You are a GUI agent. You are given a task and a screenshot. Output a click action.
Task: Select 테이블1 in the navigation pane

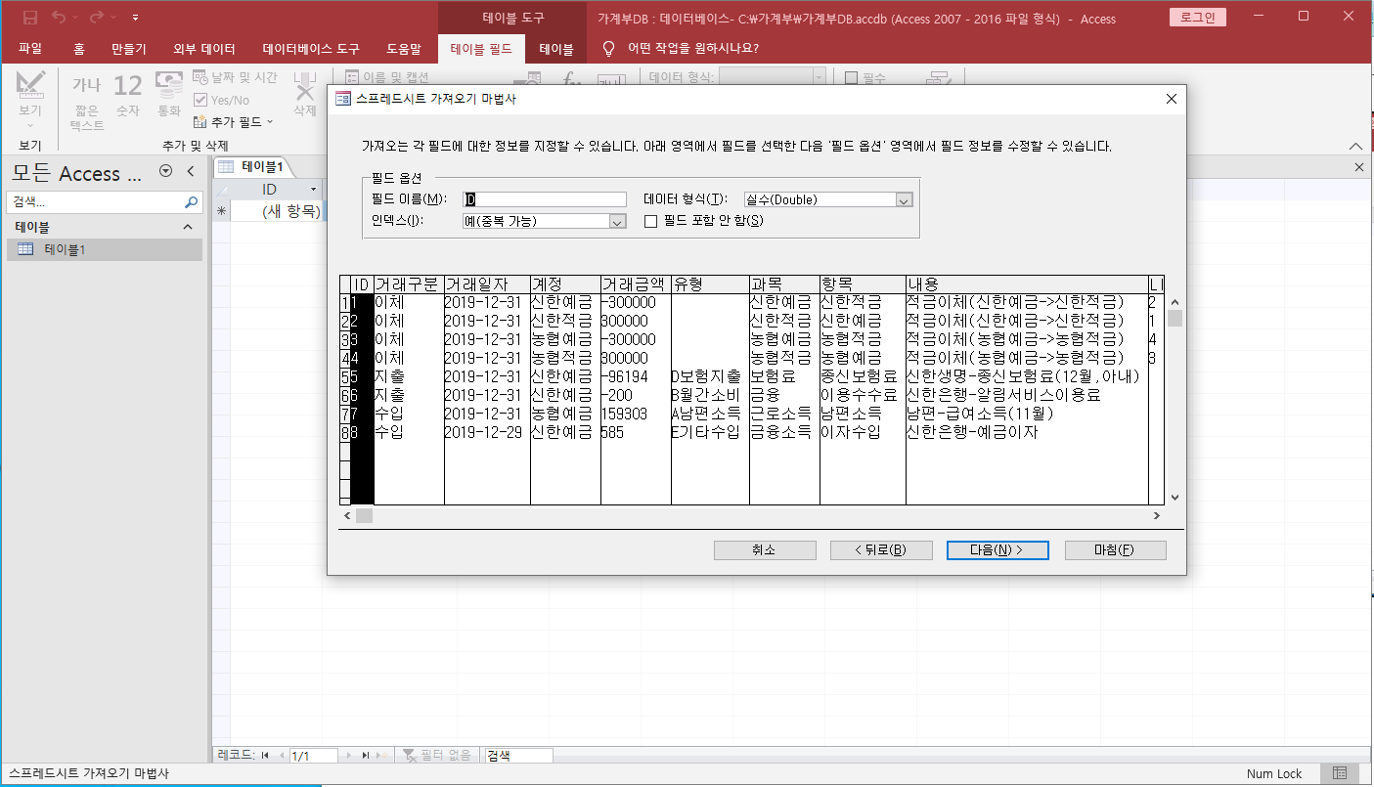(x=104, y=249)
